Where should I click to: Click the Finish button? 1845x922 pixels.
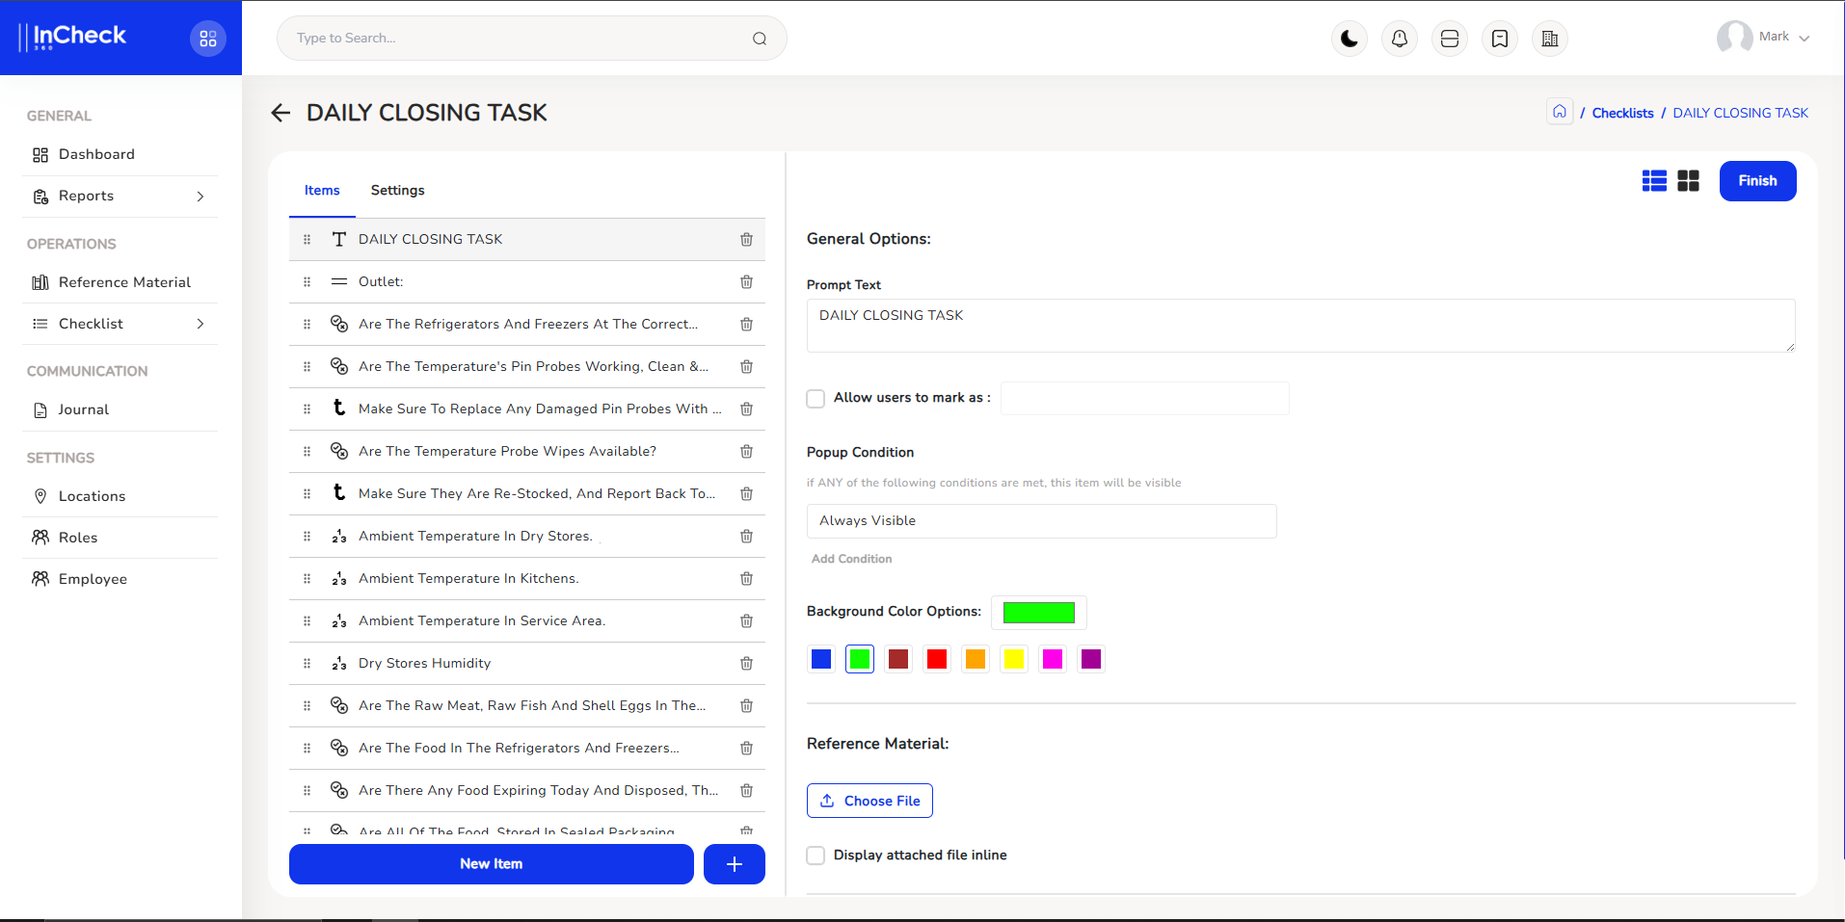tap(1757, 181)
